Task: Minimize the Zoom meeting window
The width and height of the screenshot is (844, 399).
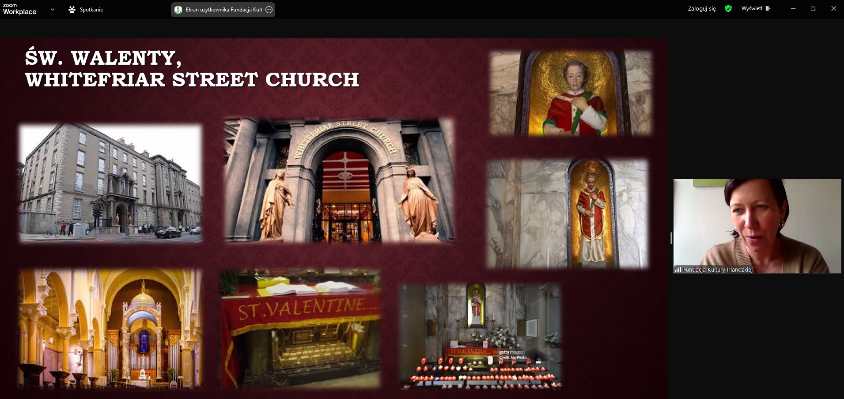Action: [793, 9]
